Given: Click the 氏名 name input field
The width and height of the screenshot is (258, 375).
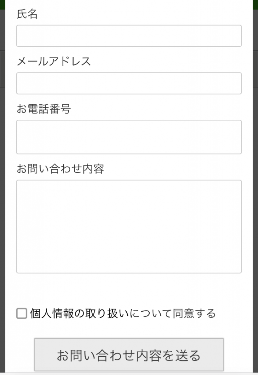Looking at the screenshot, I should 129,36.
